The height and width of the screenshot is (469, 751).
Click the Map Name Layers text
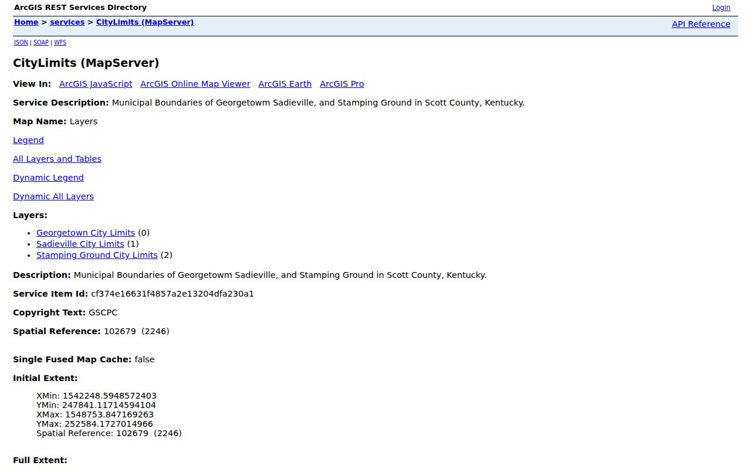[x=83, y=121]
